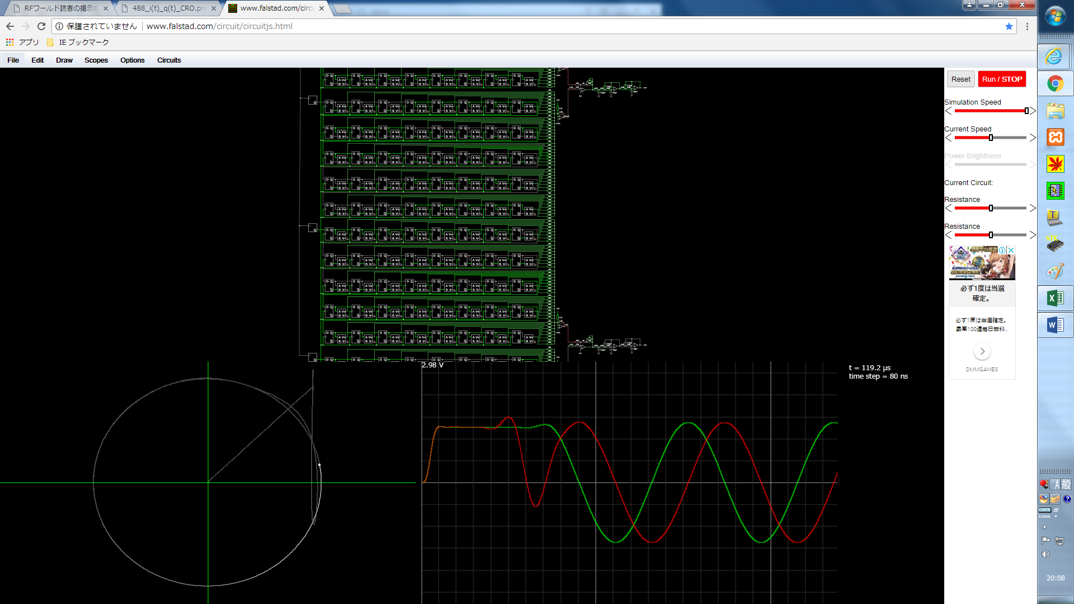Advance the ad with the chevron button
The width and height of the screenshot is (1074, 604).
coord(982,351)
